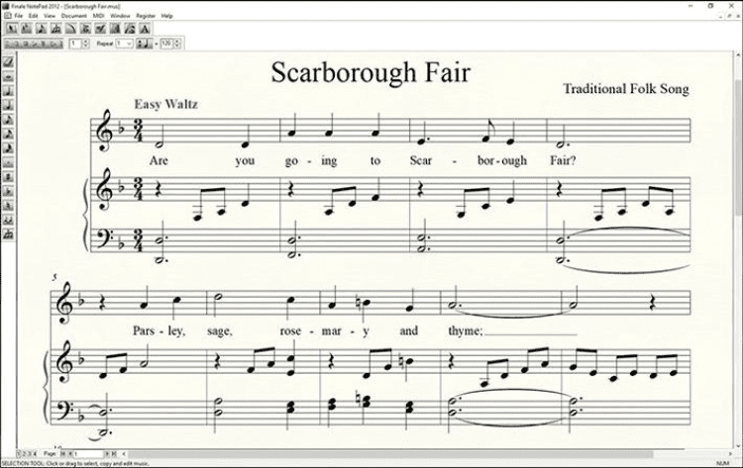Switch to layer 4 button
743x468 pixels.
(35, 454)
